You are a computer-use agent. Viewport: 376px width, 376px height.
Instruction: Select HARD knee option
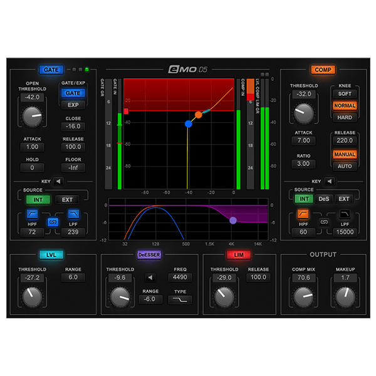tap(345, 118)
